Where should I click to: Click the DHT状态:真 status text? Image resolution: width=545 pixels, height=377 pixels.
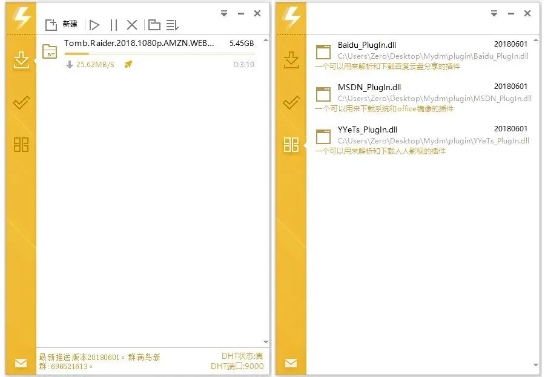(242, 356)
